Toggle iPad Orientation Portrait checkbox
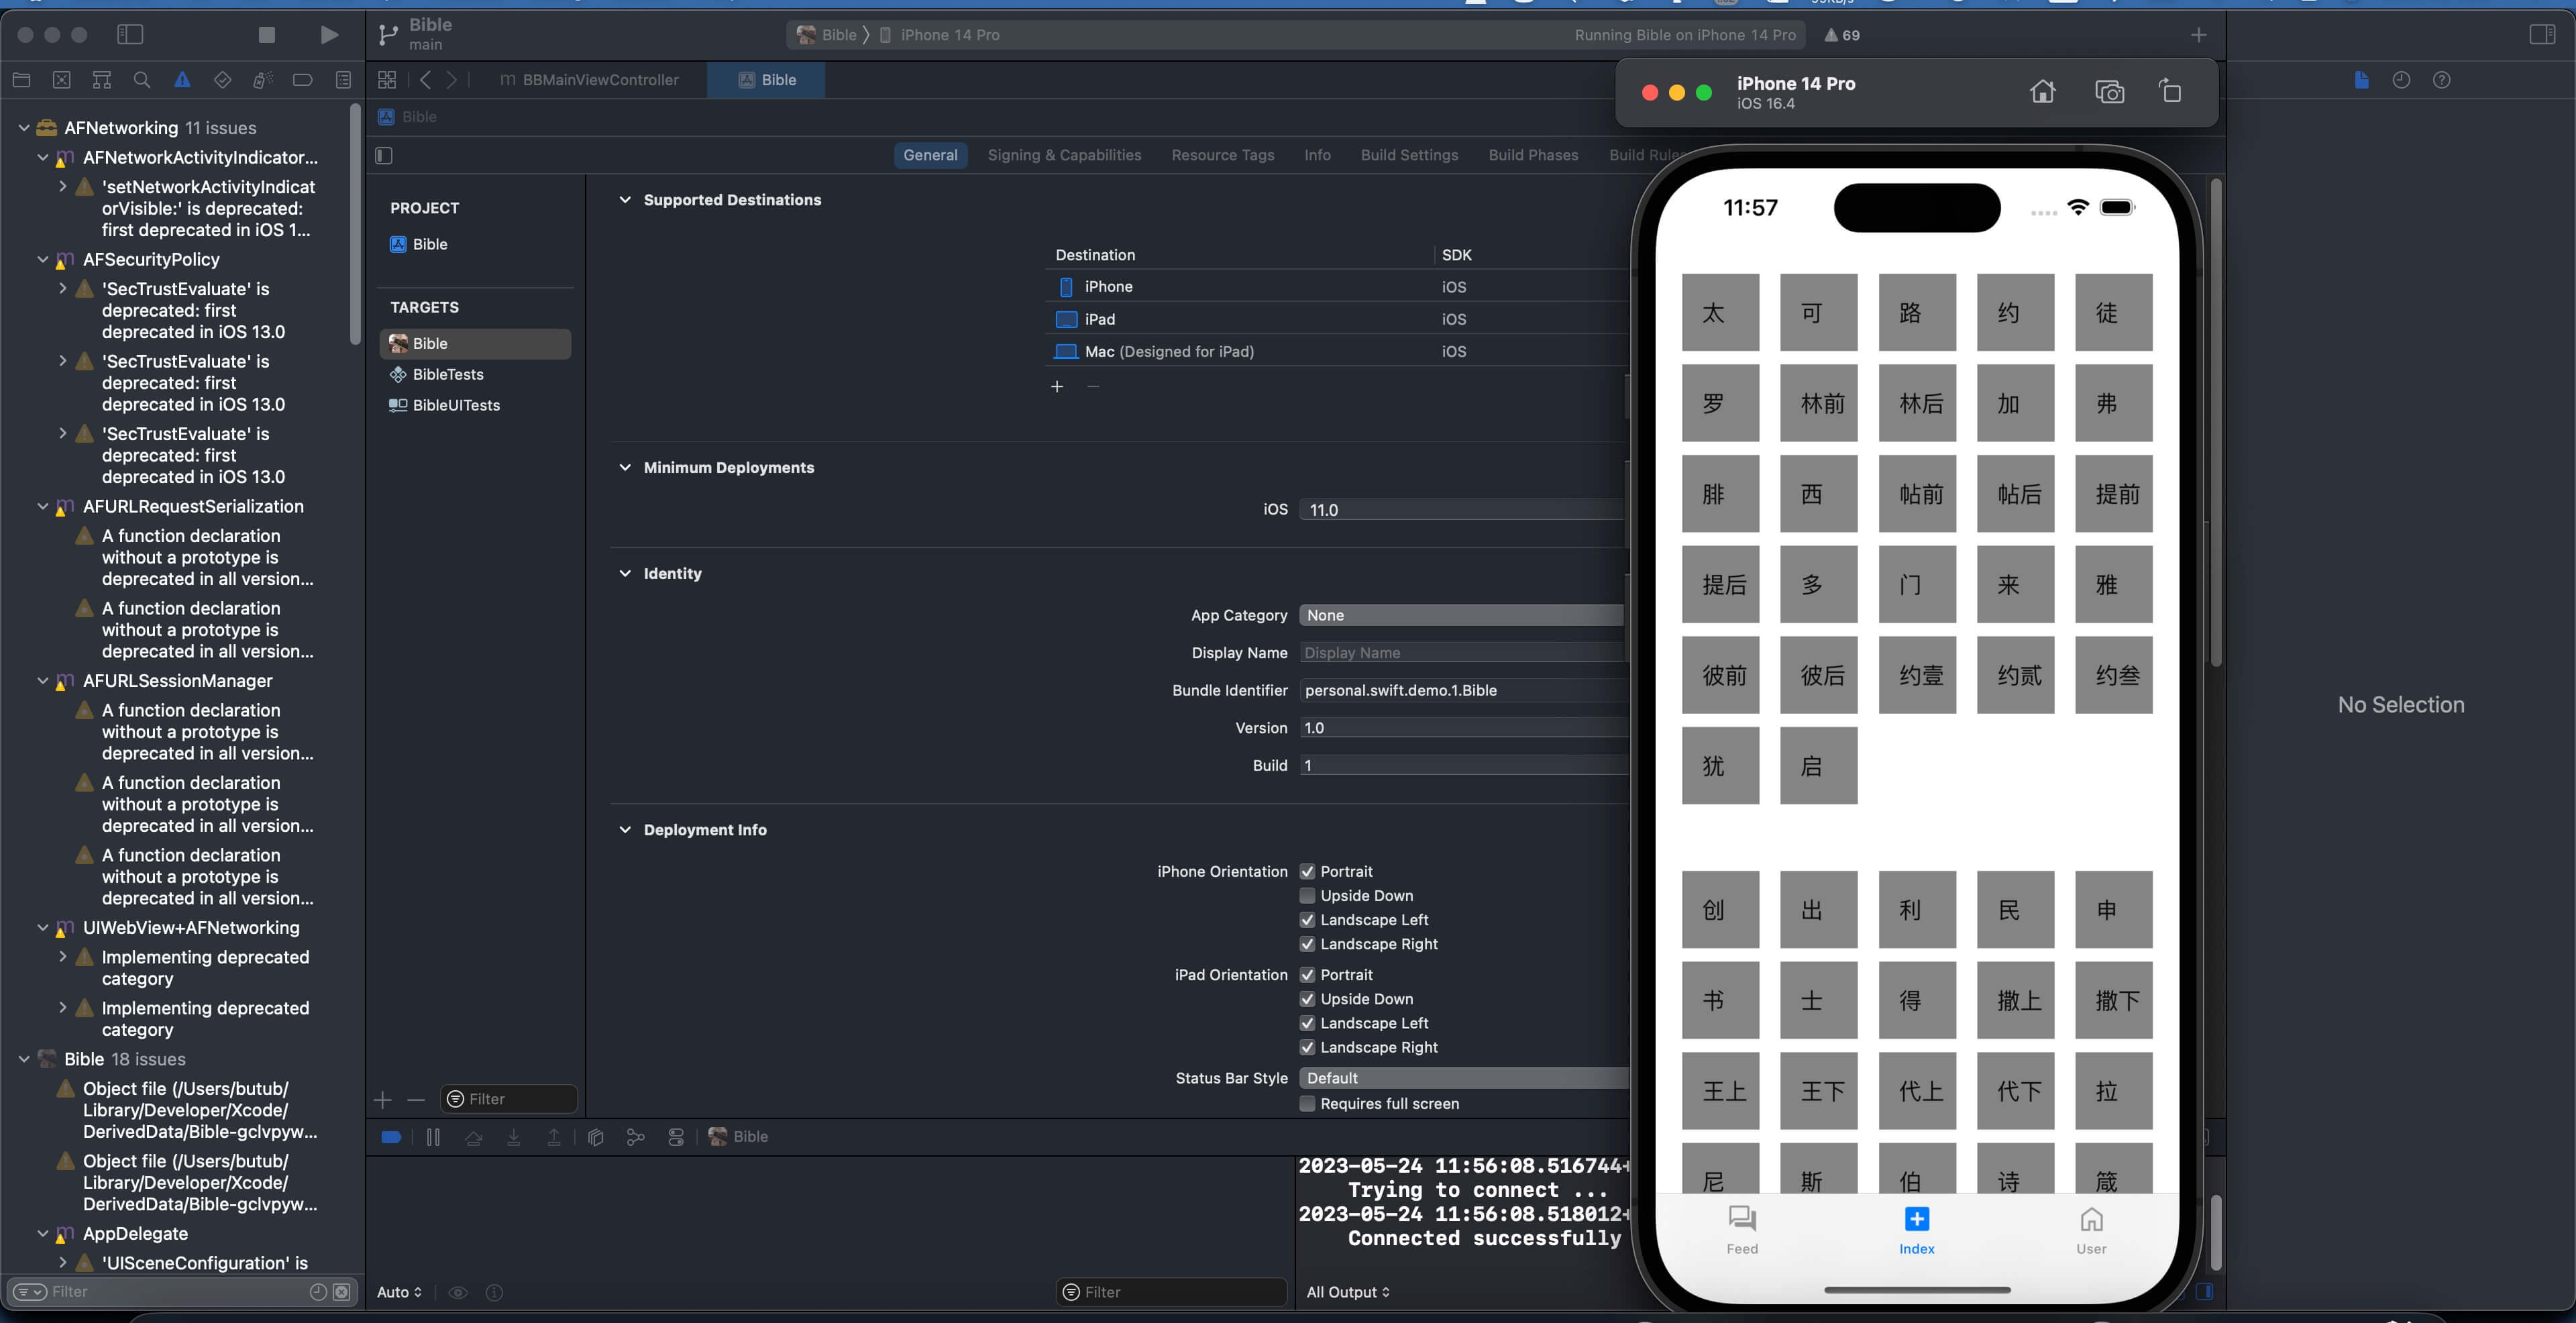The image size is (2576, 1323). tap(1307, 975)
